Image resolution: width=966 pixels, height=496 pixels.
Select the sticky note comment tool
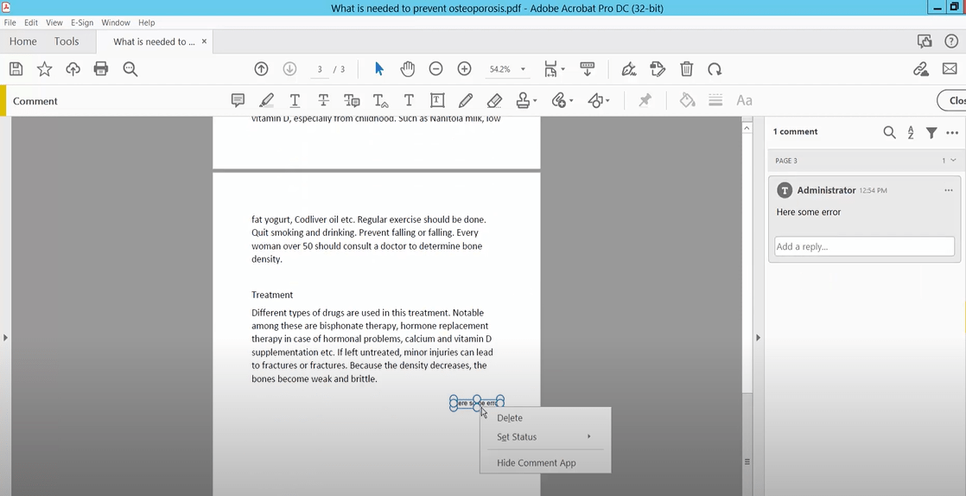point(238,101)
